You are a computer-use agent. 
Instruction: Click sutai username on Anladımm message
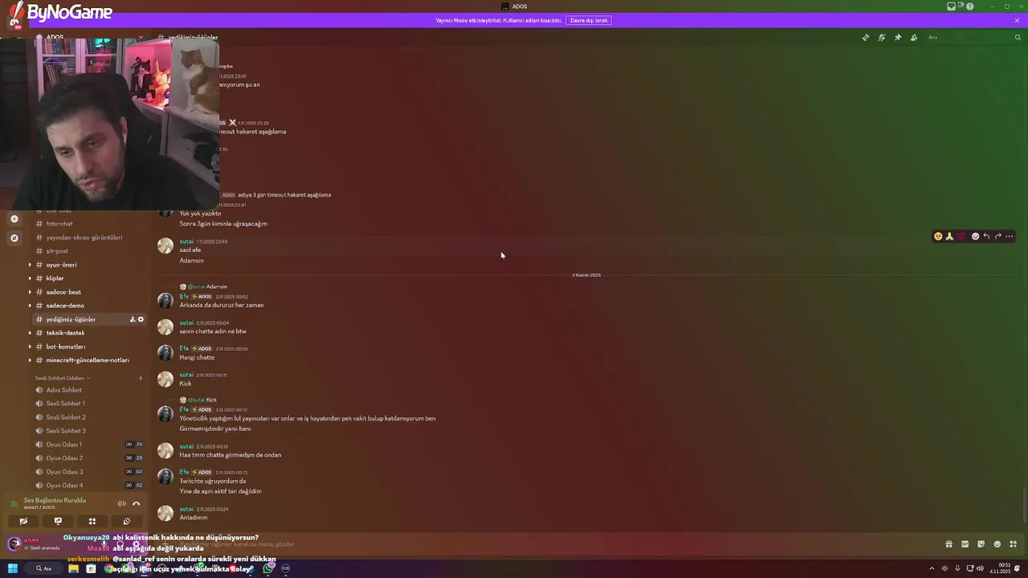pyautogui.click(x=186, y=509)
